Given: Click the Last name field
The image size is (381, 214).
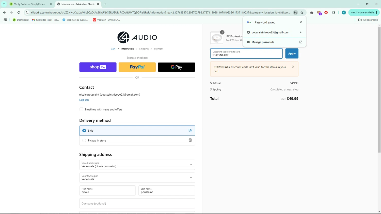Looking at the screenshot, I should pos(167,190).
